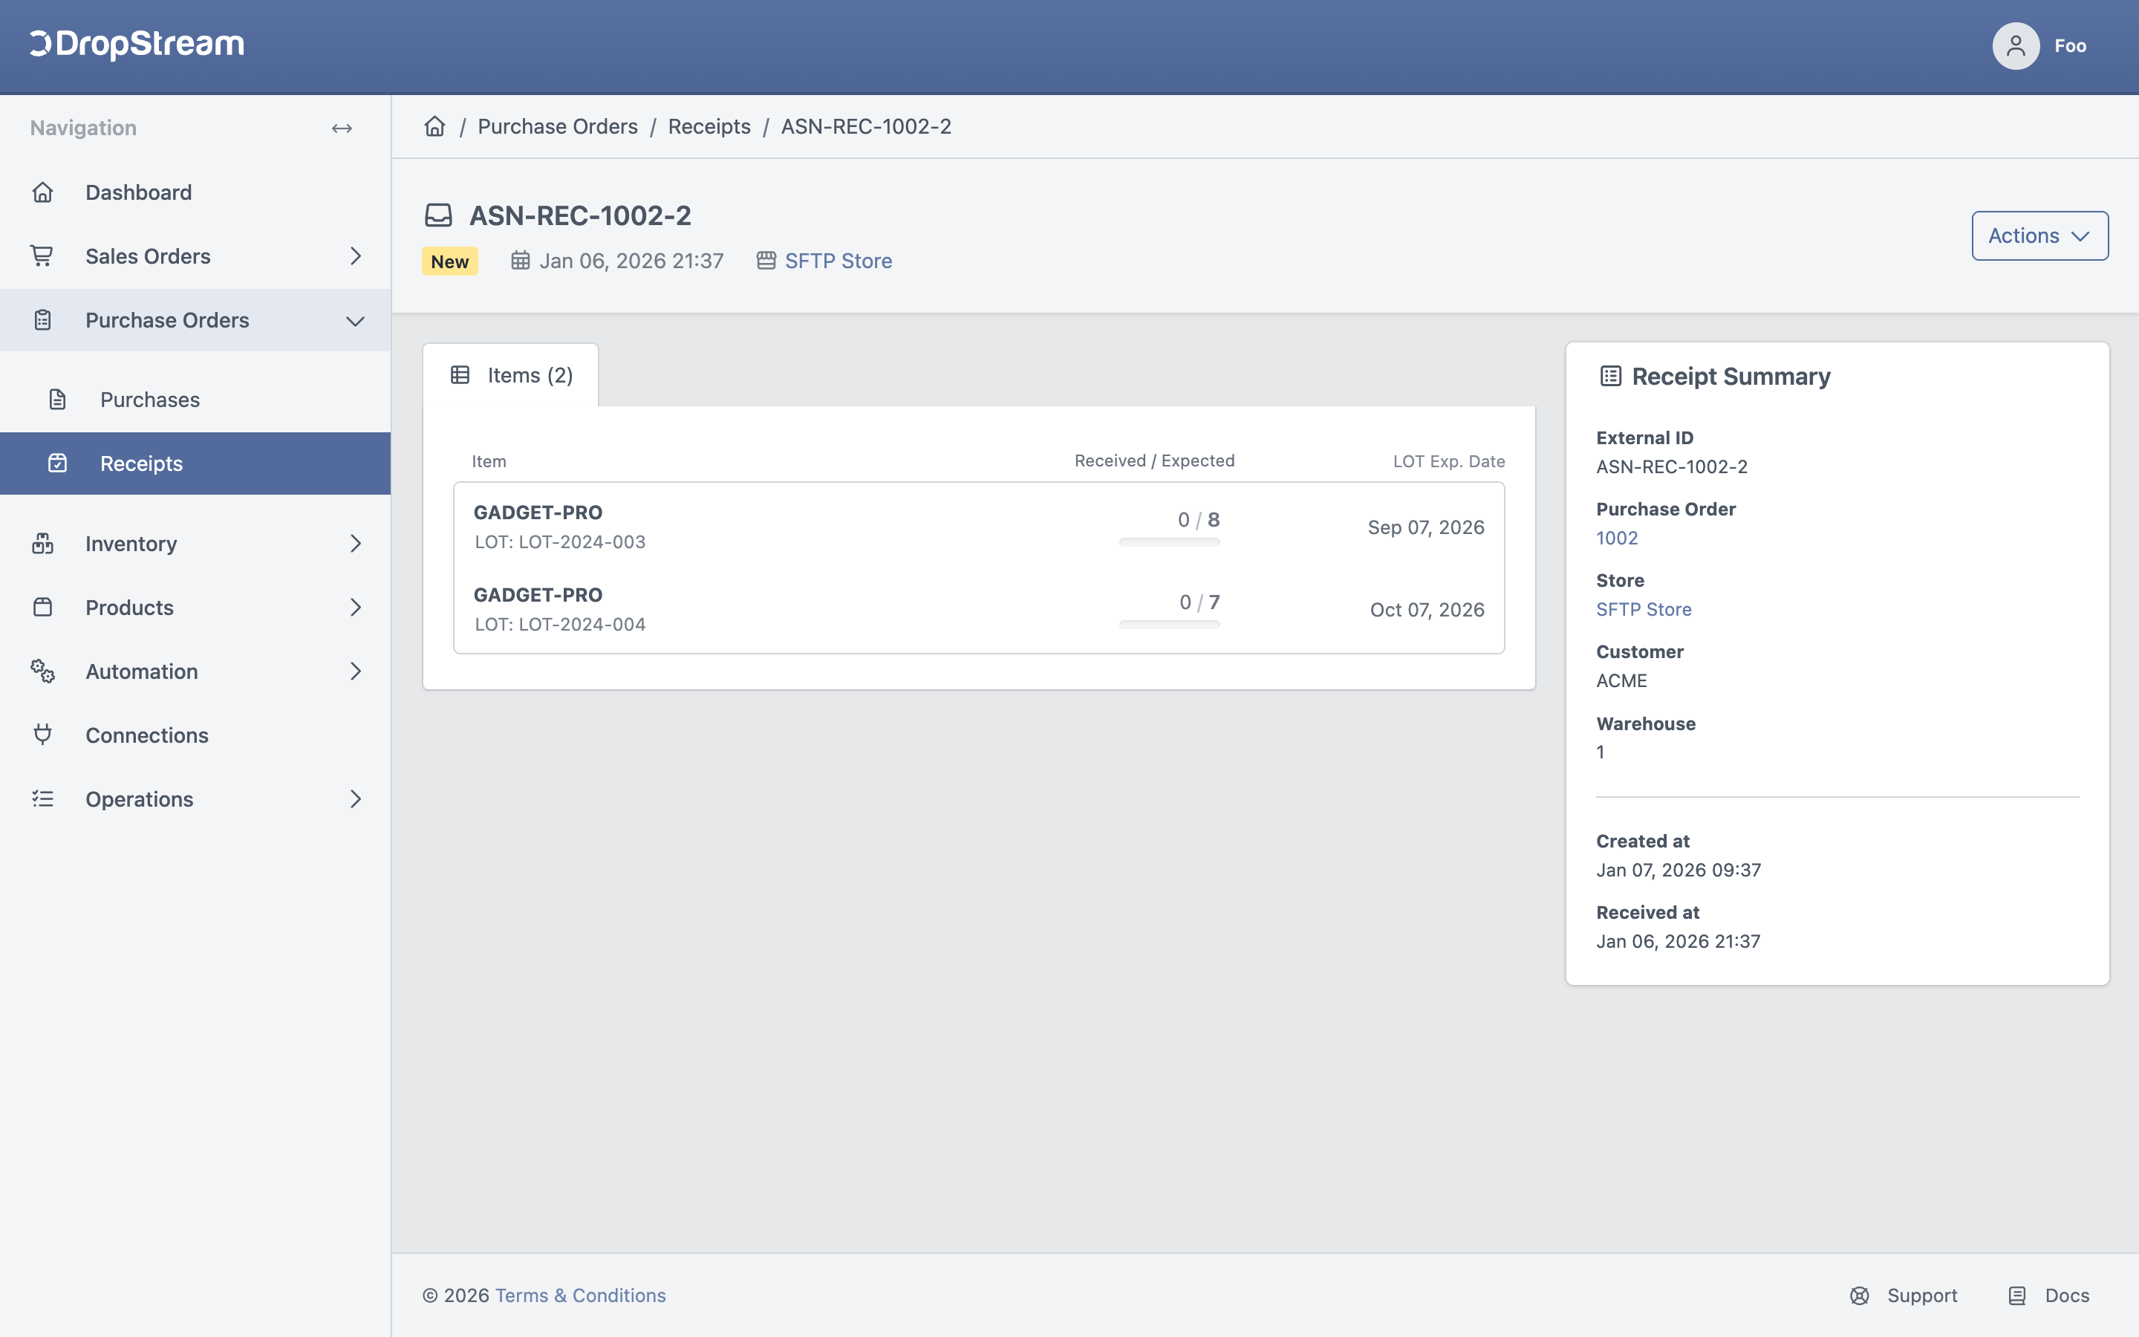Expand the Automation chevron

pyautogui.click(x=355, y=671)
